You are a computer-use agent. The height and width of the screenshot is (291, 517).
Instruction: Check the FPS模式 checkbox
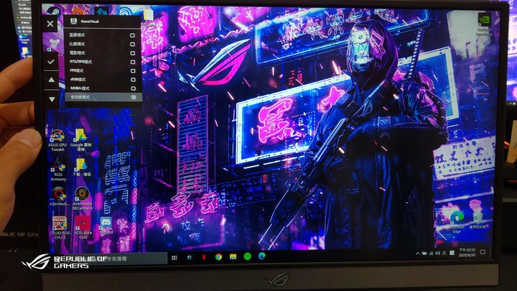click(133, 70)
